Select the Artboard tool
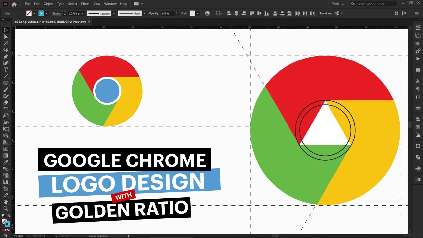The height and width of the screenshot is (238, 423). pos(6,188)
